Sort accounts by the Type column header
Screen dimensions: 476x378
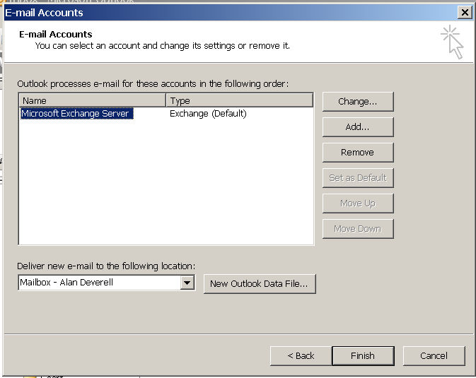240,100
